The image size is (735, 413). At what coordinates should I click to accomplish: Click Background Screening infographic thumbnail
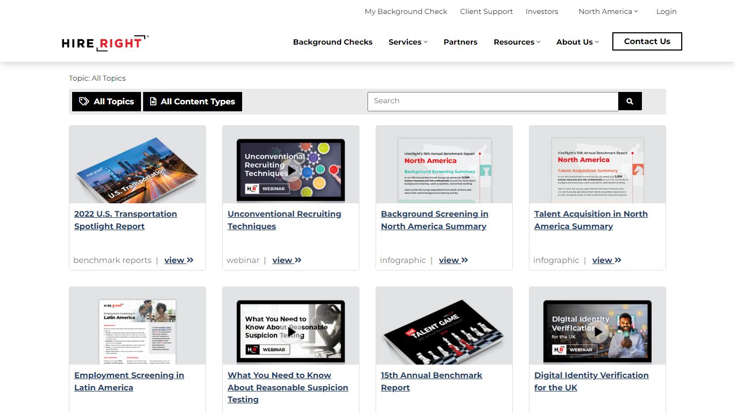coord(444,165)
